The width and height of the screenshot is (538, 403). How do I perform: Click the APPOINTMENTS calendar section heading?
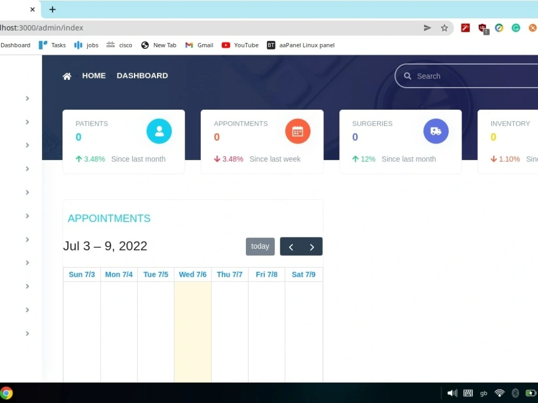(x=109, y=218)
